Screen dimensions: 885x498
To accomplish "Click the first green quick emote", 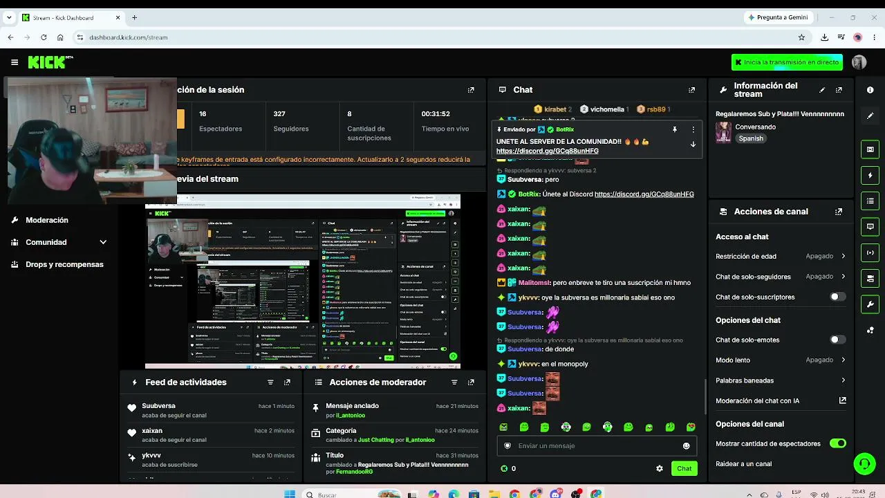I will (503, 427).
